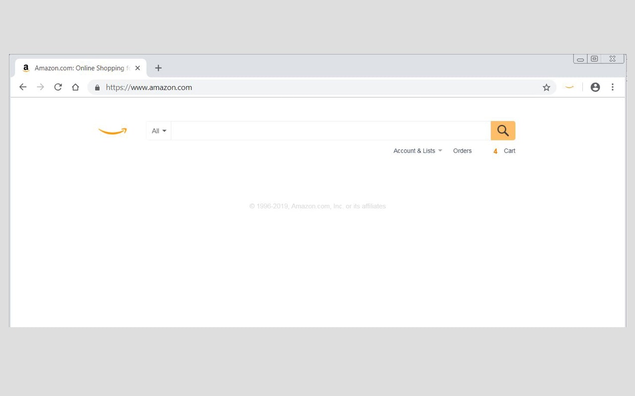Image resolution: width=635 pixels, height=396 pixels.
Task: Click the orange search magnifier button
Action: [503, 130]
